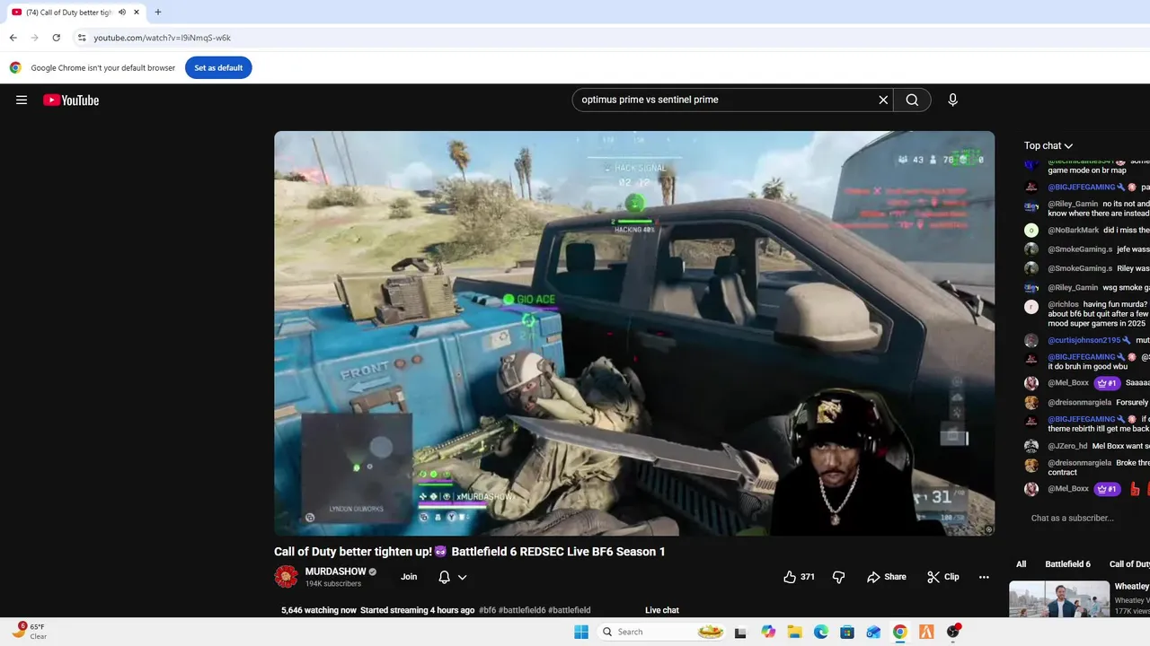Start voice search with microphone icon

[x=952, y=100]
